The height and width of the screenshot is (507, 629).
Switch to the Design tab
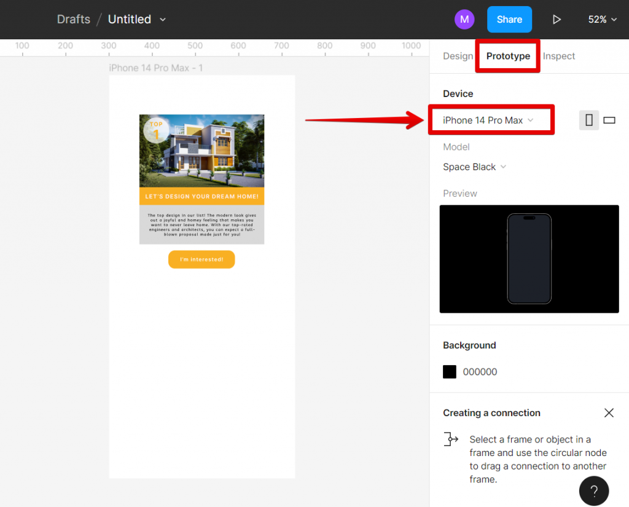point(458,56)
